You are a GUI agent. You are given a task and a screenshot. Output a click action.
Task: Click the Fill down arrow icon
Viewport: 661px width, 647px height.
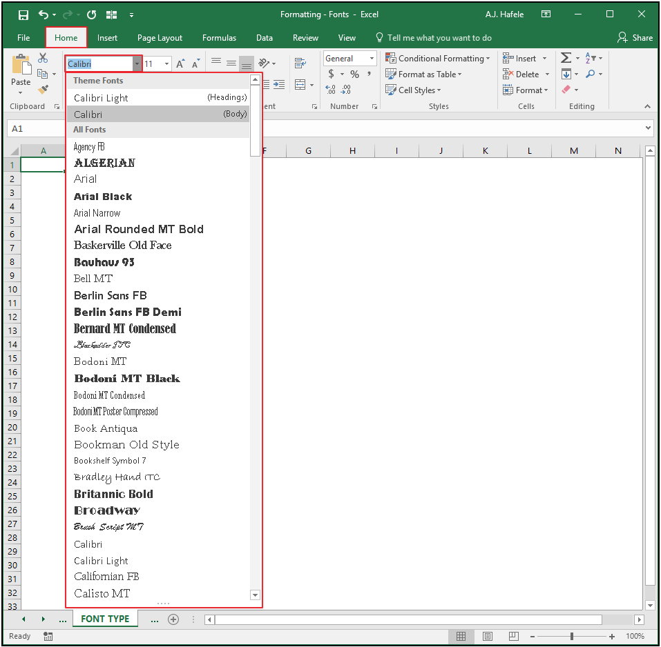pyautogui.click(x=566, y=74)
